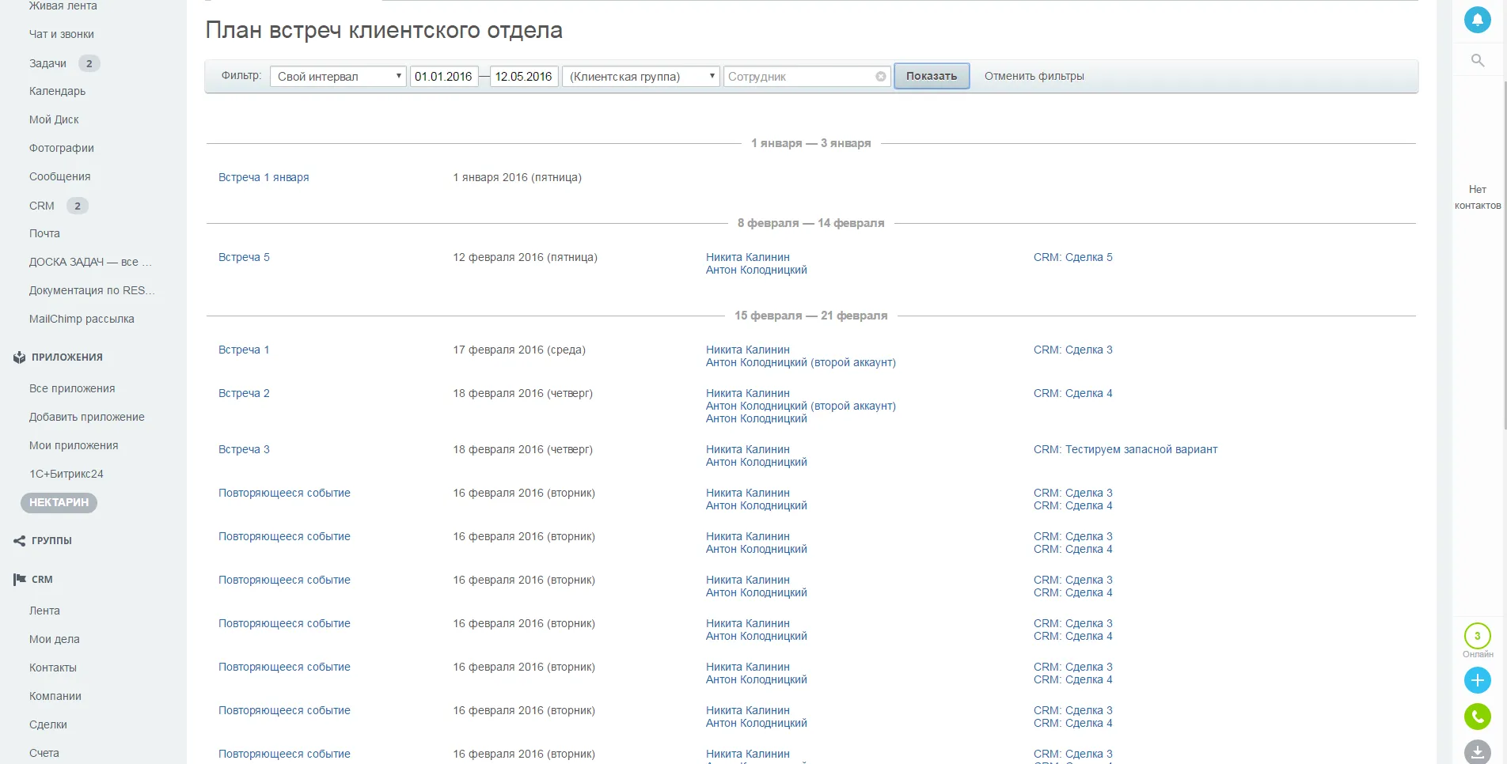Click the gray download icon
The width and height of the screenshot is (1507, 764).
[1477, 752]
